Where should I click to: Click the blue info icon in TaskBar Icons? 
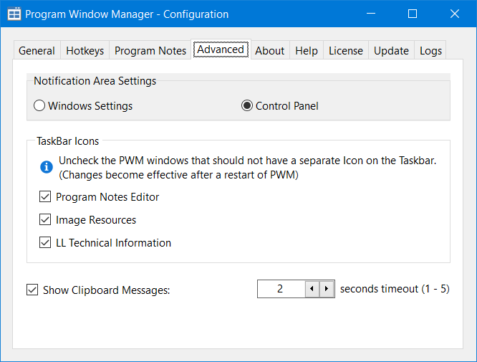point(46,167)
